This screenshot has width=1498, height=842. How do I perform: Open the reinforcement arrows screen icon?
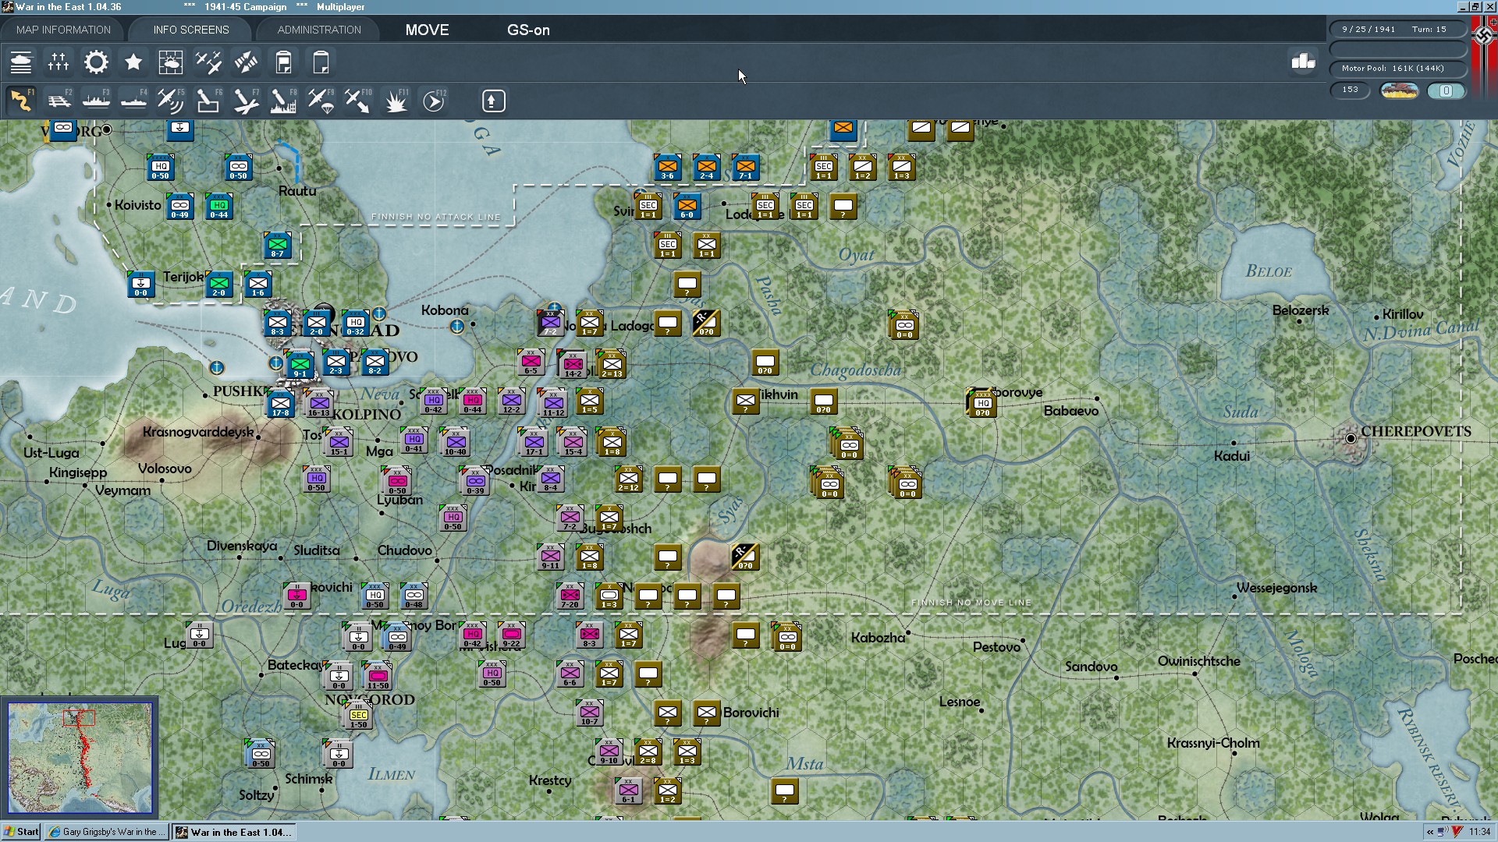click(246, 62)
